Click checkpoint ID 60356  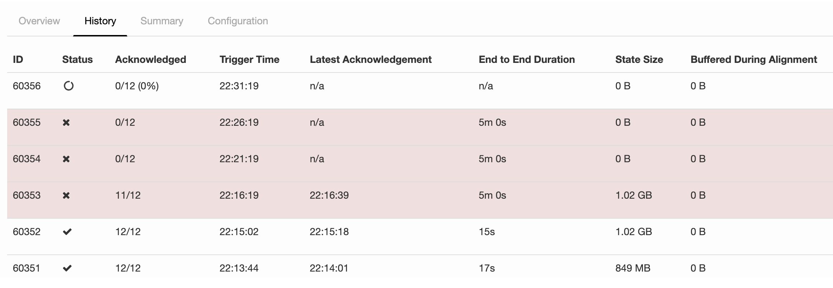(x=27, y=86)
